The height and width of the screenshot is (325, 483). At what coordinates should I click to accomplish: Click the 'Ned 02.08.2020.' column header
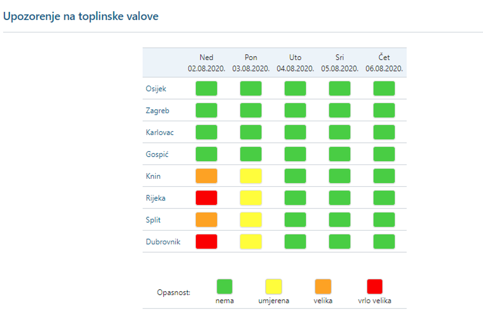pyautogui.click(x=207, y=63)
